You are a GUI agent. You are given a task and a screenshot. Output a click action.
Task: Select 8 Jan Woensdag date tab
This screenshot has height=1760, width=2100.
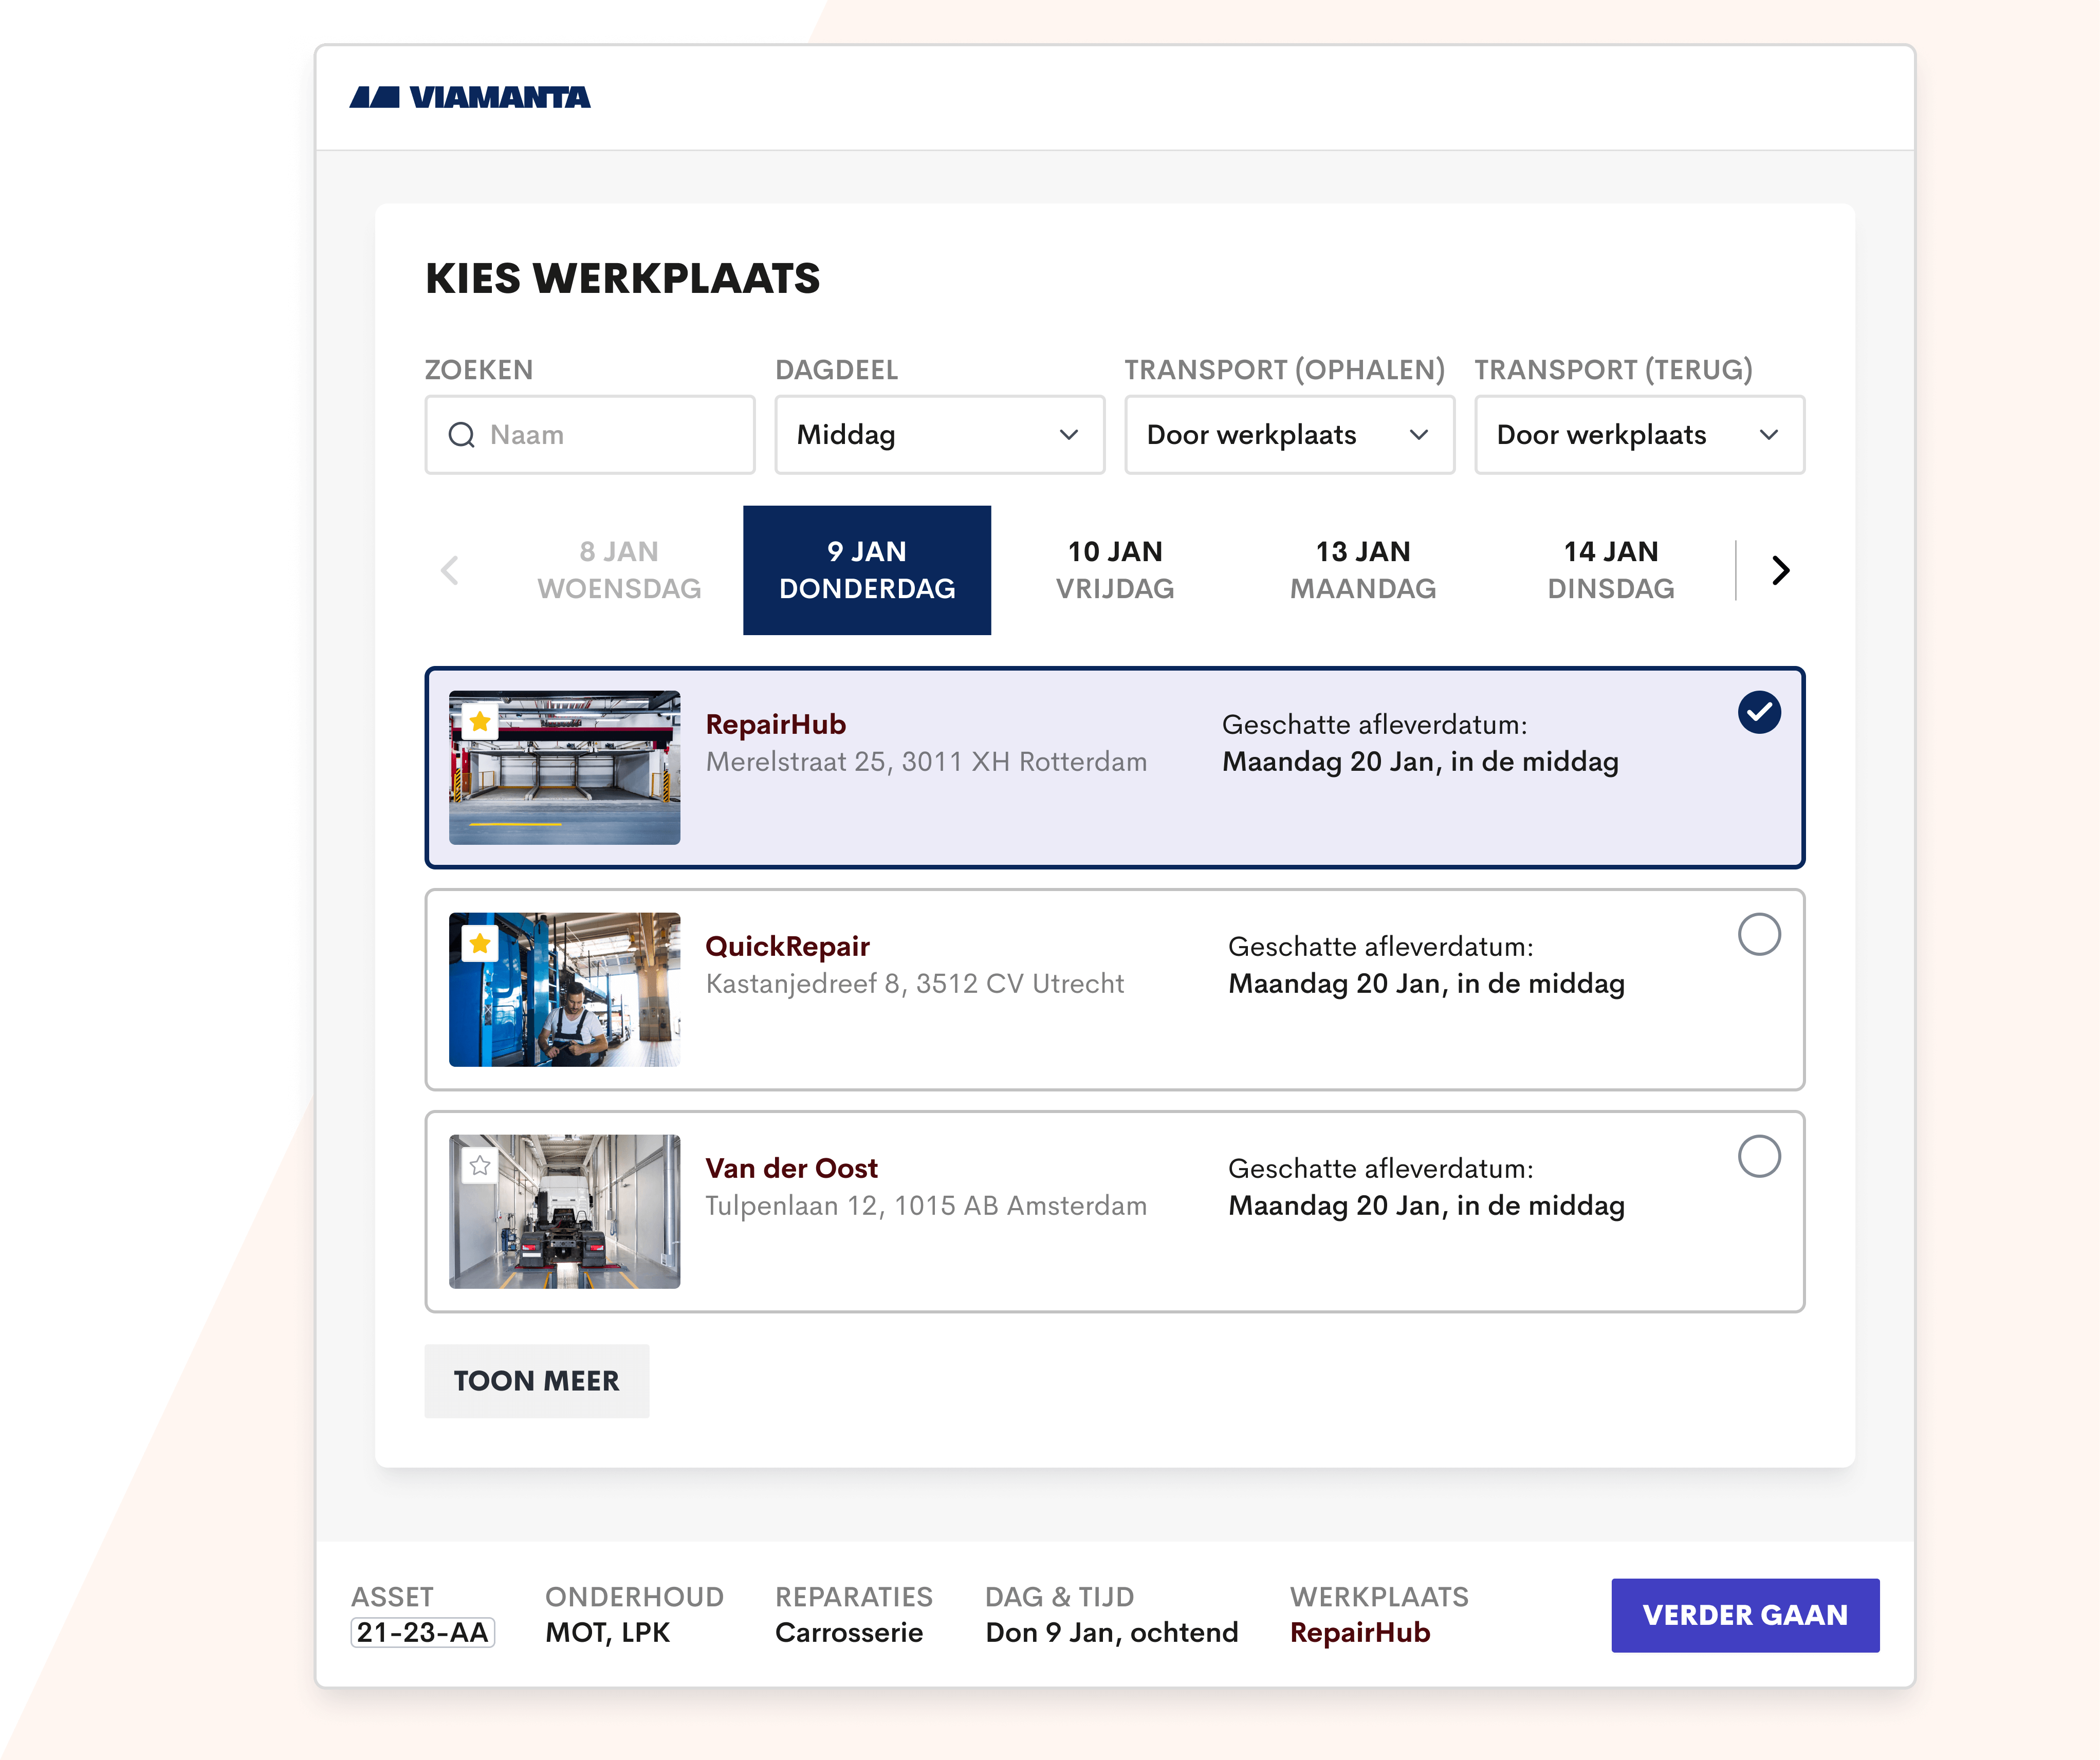(619, 570)
